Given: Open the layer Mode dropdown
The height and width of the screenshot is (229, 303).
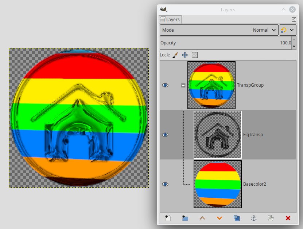Looking at the screenshot, I should pyautogui.click(x=219, y=30).
